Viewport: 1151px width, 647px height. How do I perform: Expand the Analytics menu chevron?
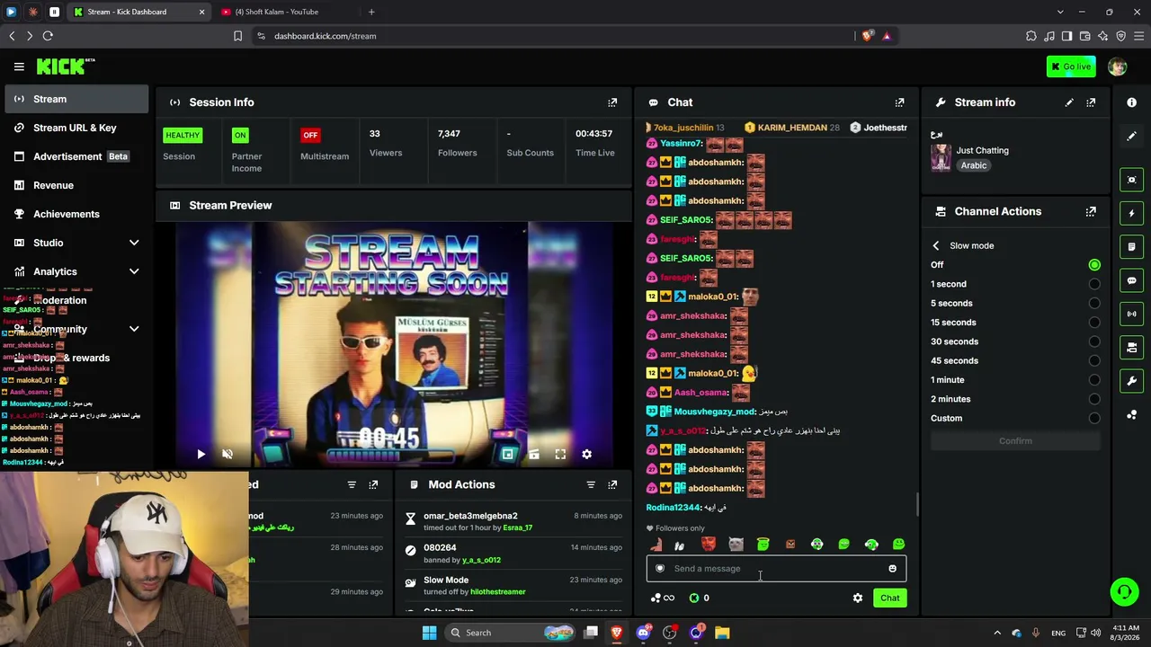[134, 271]
